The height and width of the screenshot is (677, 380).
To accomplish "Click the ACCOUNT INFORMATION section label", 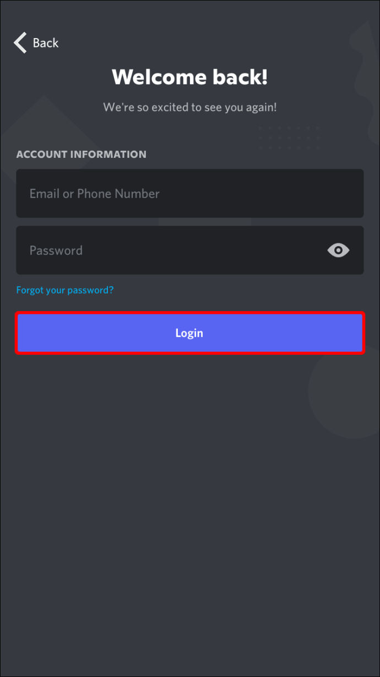I will pyautogui.click(x=82, y=154).
